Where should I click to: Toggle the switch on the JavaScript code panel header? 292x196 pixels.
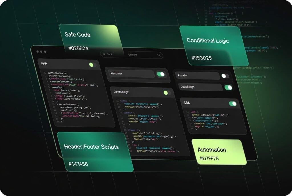tap(167, 93)
